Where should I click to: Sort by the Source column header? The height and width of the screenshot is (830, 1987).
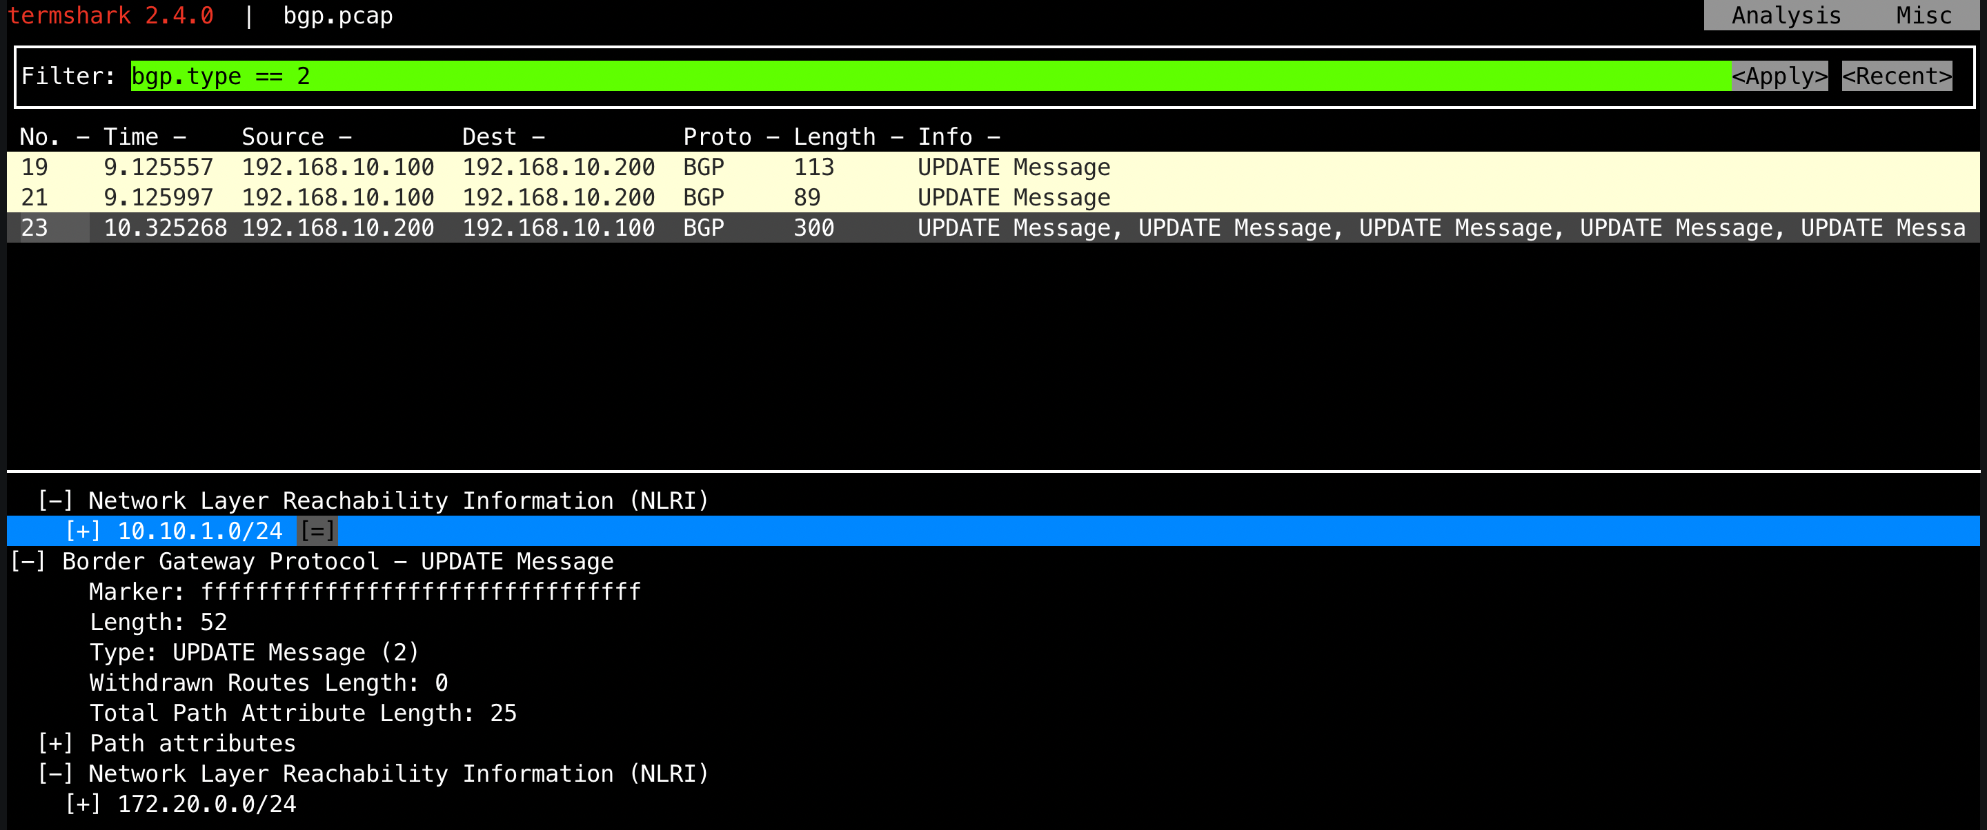pos(282,137)
